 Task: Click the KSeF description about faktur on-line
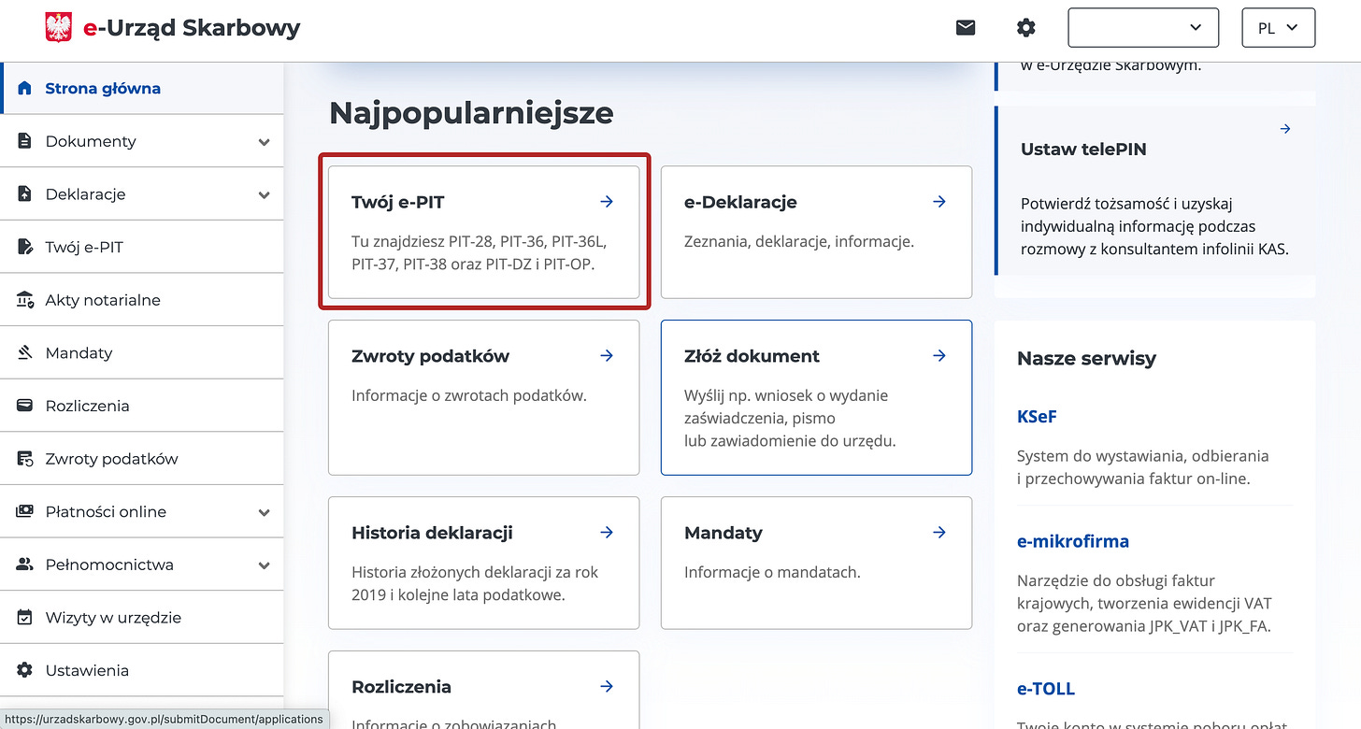coord(1143,467)
